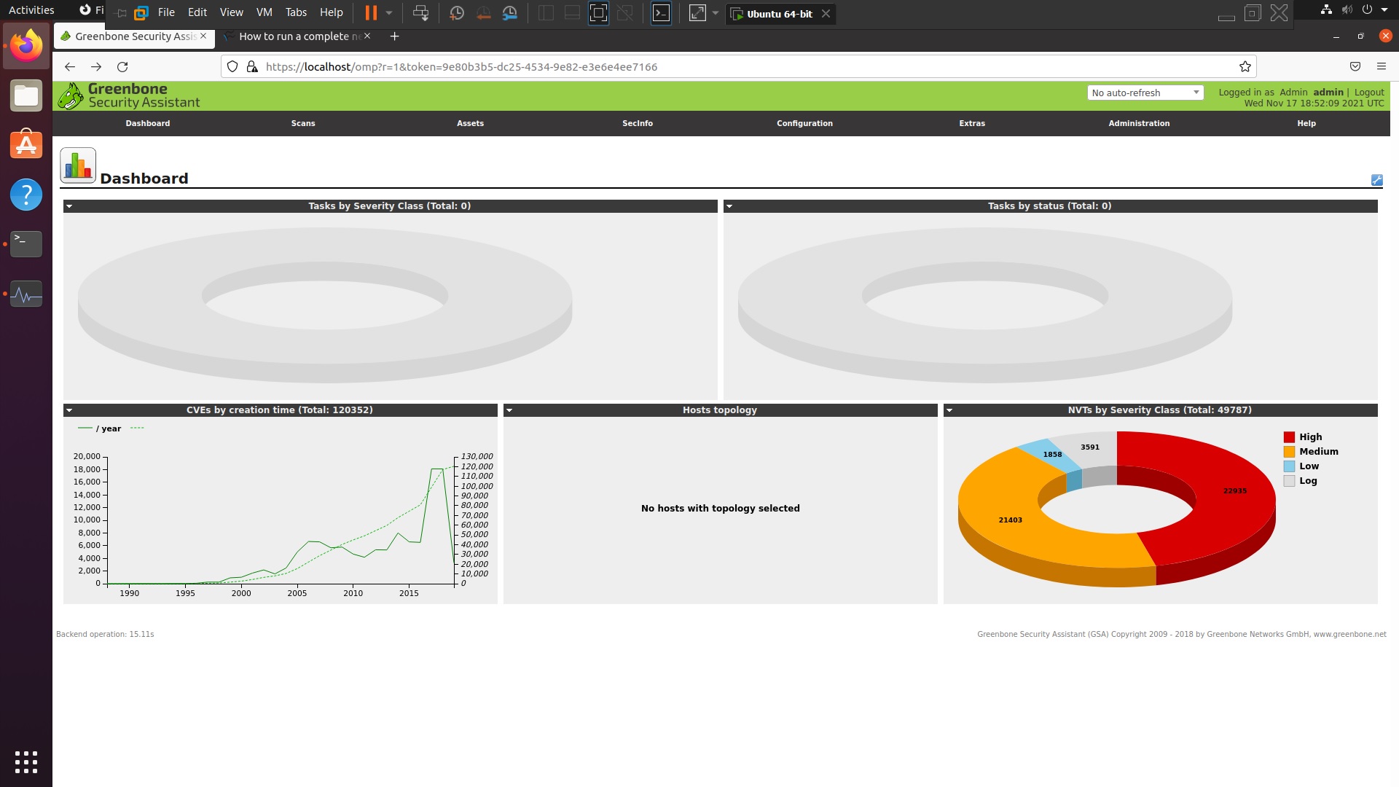Open the No auto-refresh dropdown
Image resolution: width=1399 pixels, height=787 pixels.
click(x=1145, y=93)
